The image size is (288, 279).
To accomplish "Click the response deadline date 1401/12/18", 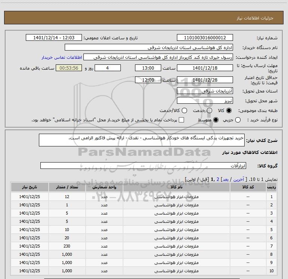I will (205, 68).
